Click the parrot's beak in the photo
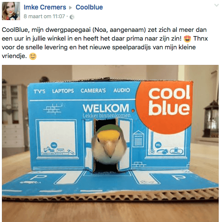The width and height of the screenshot is (221, 222). [109, 149]
